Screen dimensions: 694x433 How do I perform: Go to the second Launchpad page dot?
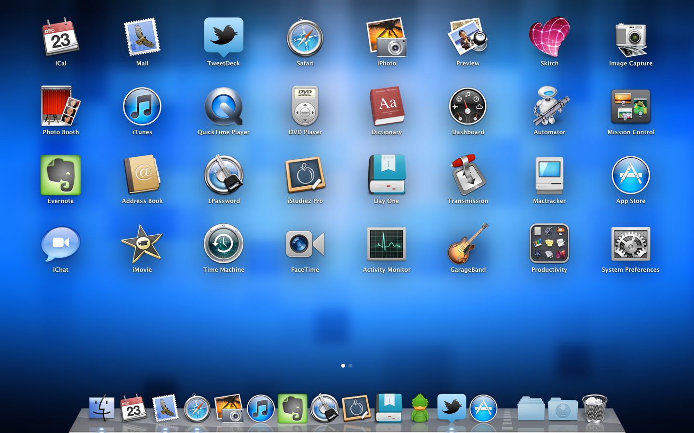click(350, 366)
